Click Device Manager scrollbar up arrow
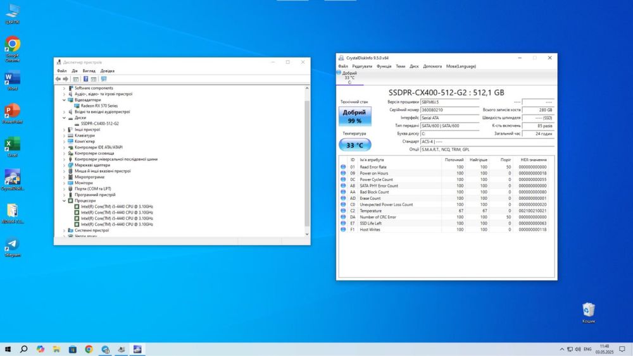Viewport: 633px width, 356px height. click(307, 88)
